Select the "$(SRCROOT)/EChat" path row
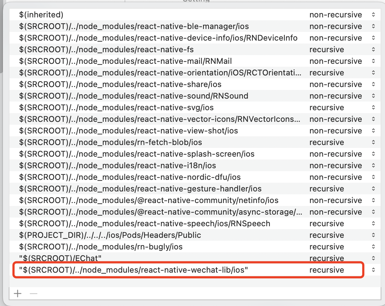The image size is (385, 306). pos(60,258)
